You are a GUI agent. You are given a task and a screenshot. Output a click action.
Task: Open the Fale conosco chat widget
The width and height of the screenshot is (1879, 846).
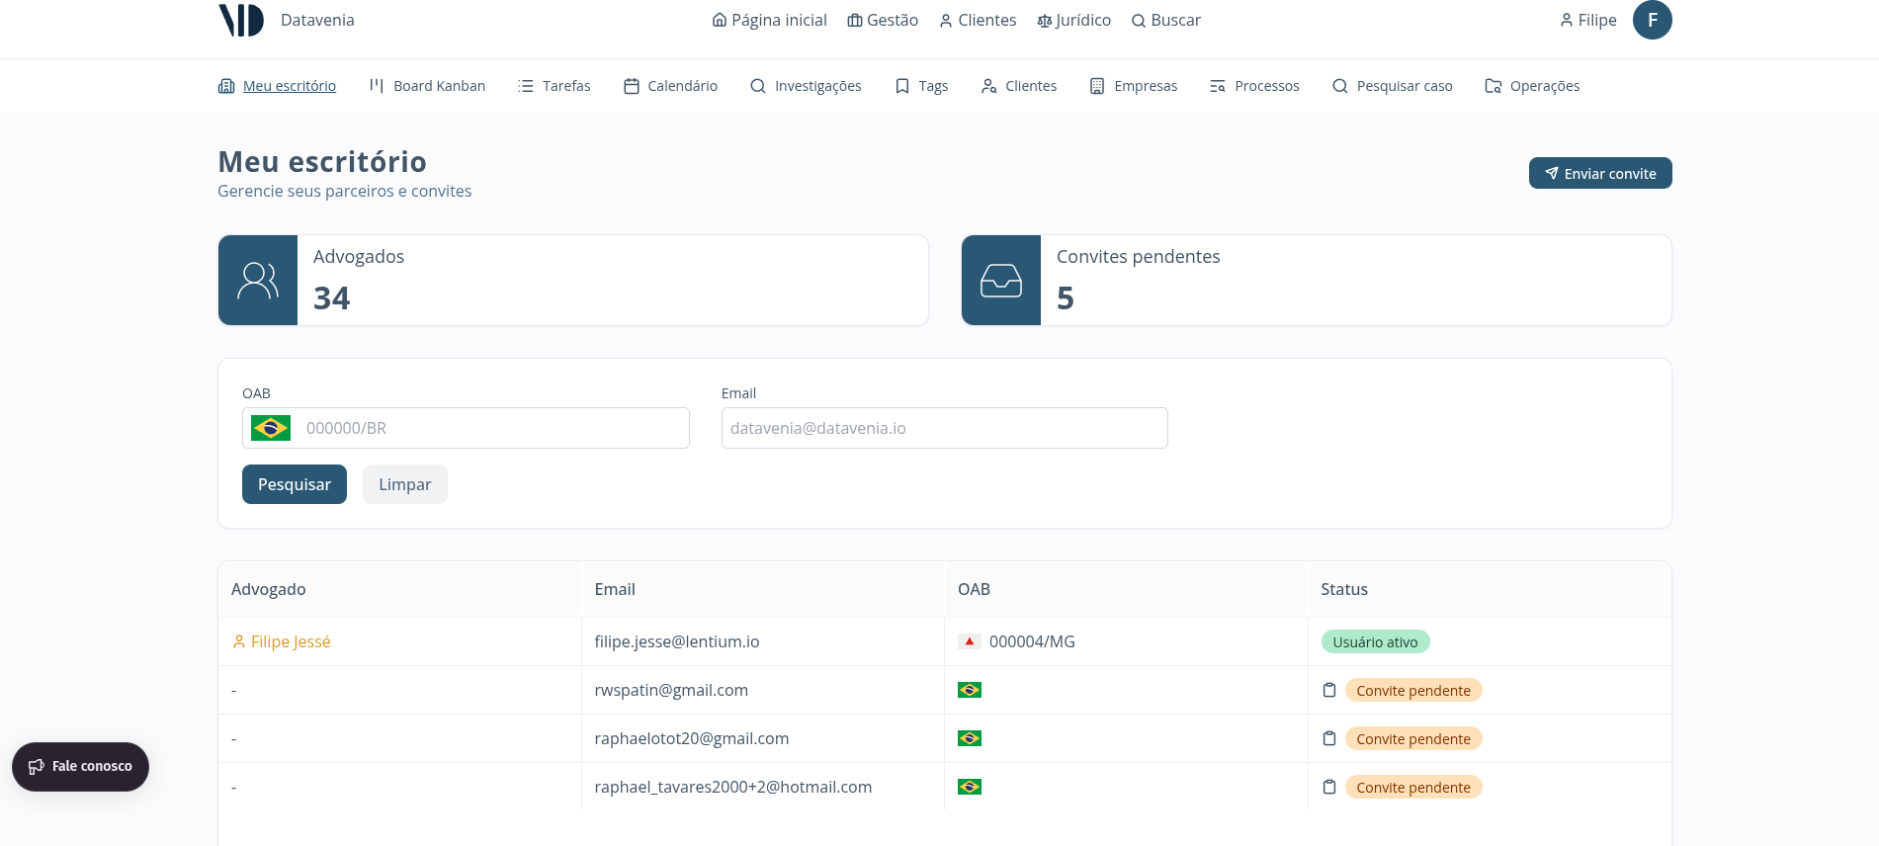(80, 766)
